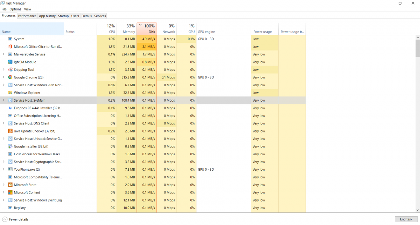Click the YourPhone.exe icon
This screenshot has width=420, height=225.
click(x=10, y=170)
